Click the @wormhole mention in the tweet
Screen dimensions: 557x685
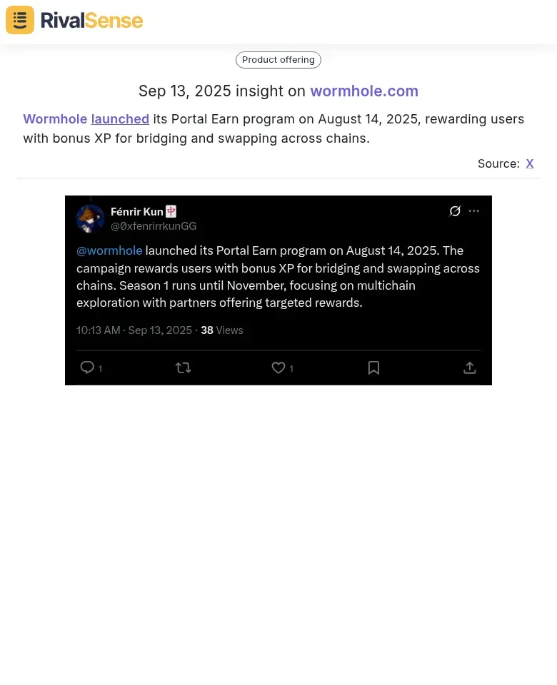(x=109, y=250)
